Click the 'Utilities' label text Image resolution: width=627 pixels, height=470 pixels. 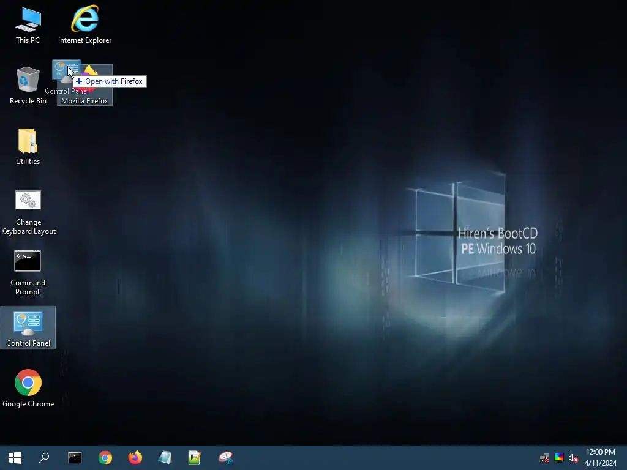click(28, 162)
